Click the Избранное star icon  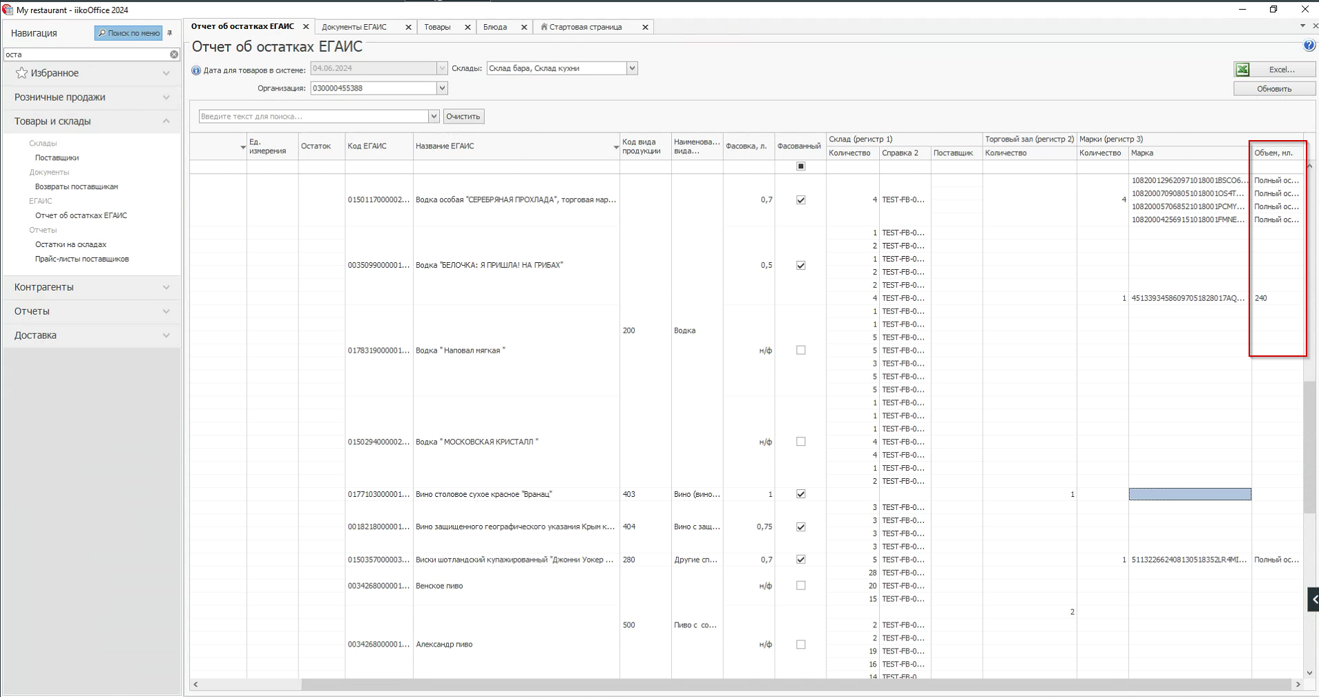pyautogui.click(x=21, y=72)
